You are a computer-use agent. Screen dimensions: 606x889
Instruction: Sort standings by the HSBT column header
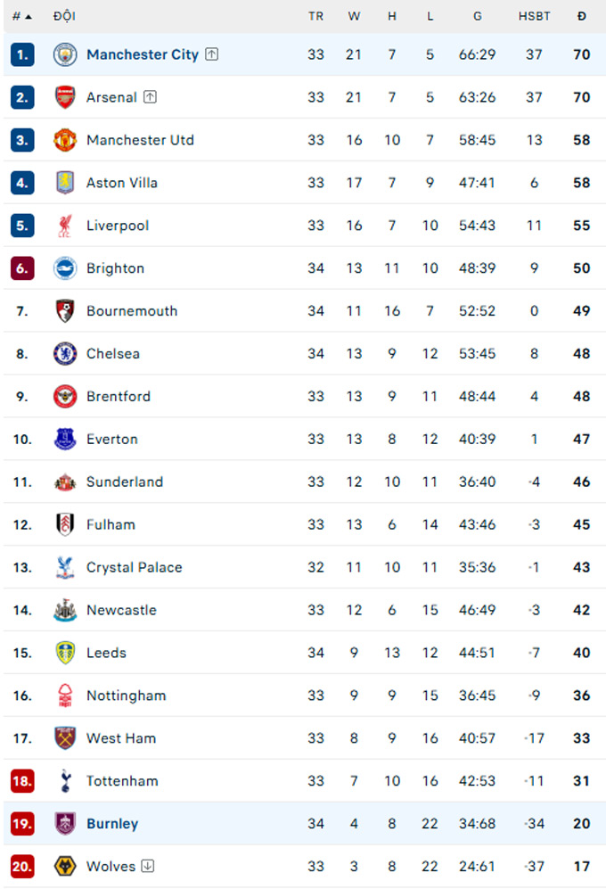[x=534, y=16]
